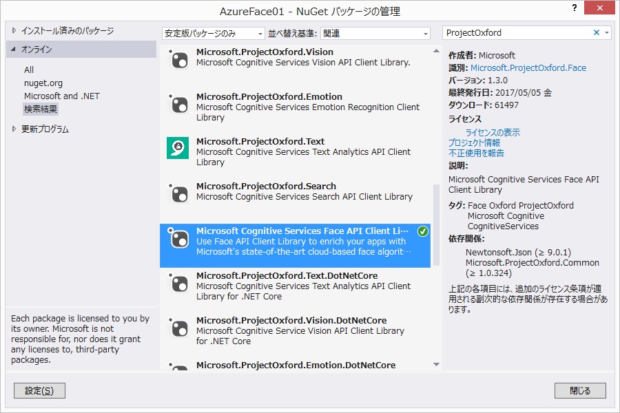Select the Microsoft.ProjectOxford.Vision package title
Screen dimensions: 620x413
(x=265, y=52)
